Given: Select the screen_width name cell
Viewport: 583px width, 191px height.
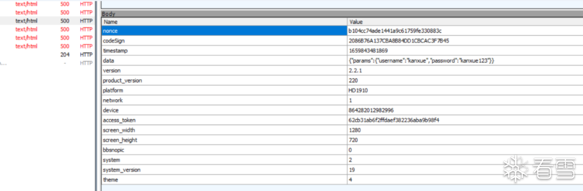Looking at the screenshot, I should pos(224,130).
